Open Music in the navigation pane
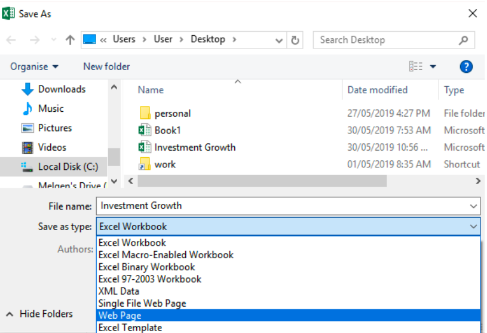The height and width of the screenshot is (333, 487). click(x=42, y=108)
